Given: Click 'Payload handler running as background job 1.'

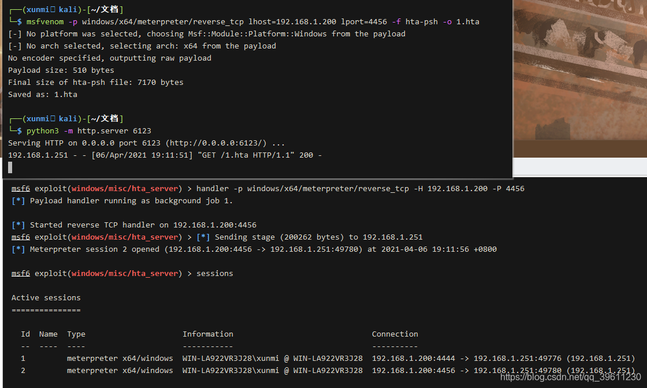Looking at the screenshot, I should point(131,201).
